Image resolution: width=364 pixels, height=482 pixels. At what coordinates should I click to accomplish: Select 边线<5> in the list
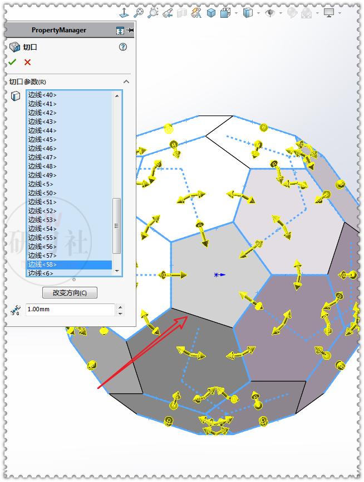[70, 184]
